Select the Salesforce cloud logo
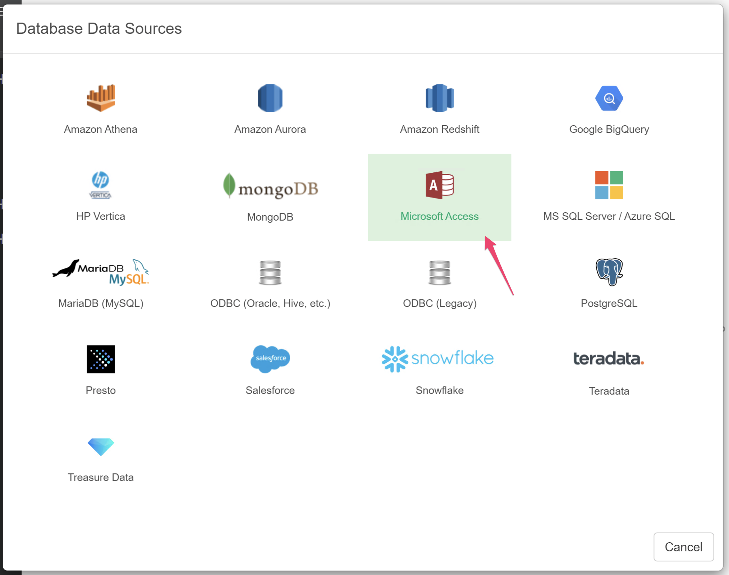729x575 pixels. pos(270,359)
